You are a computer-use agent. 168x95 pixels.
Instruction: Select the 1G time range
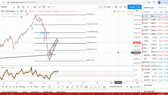point(3,87)
